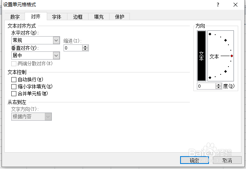Open the 填充 tab

pos(99,17)
